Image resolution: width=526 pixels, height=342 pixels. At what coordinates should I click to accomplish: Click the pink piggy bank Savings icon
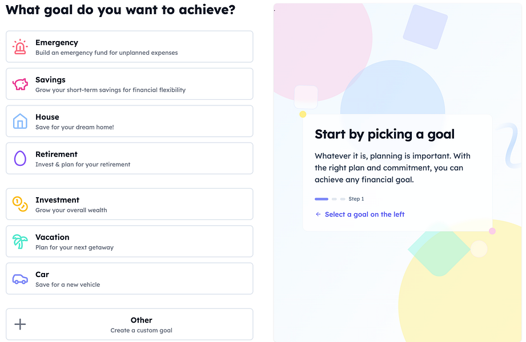point(20,84)
